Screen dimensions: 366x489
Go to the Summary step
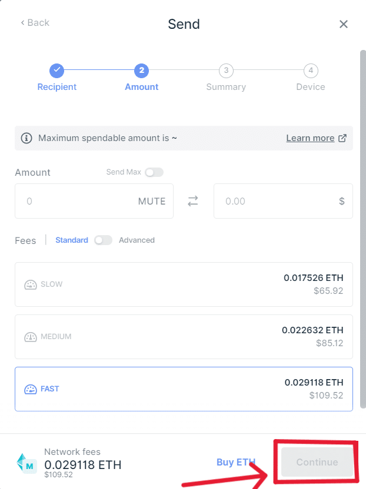[226, 78]
